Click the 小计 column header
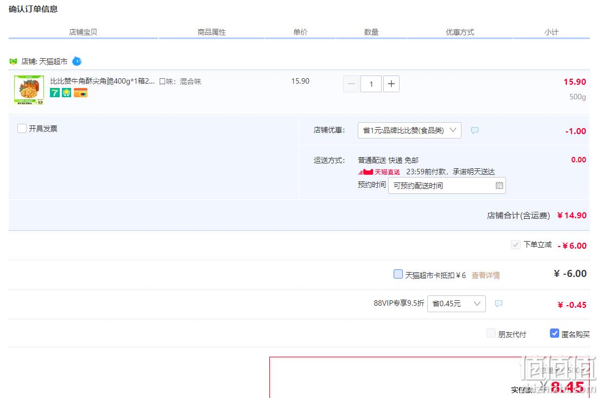Screen dimensions: 601x398 [552, 32]
